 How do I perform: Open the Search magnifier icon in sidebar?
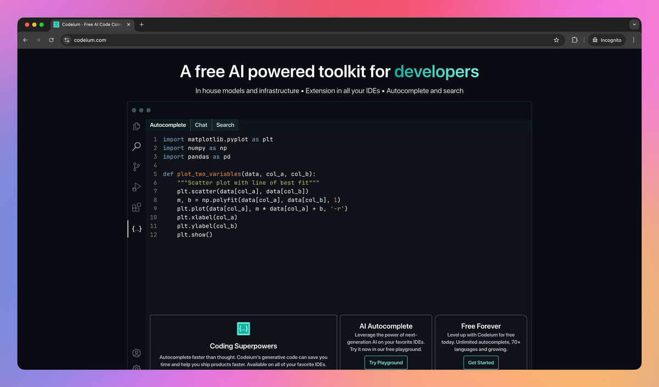point(137,147)
